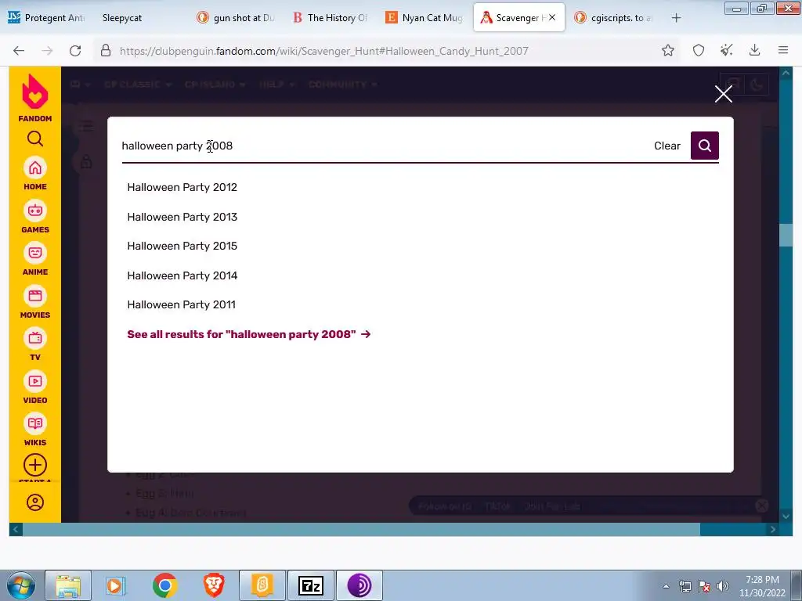Open the user profile icon in sidebar

coord(34,502)
